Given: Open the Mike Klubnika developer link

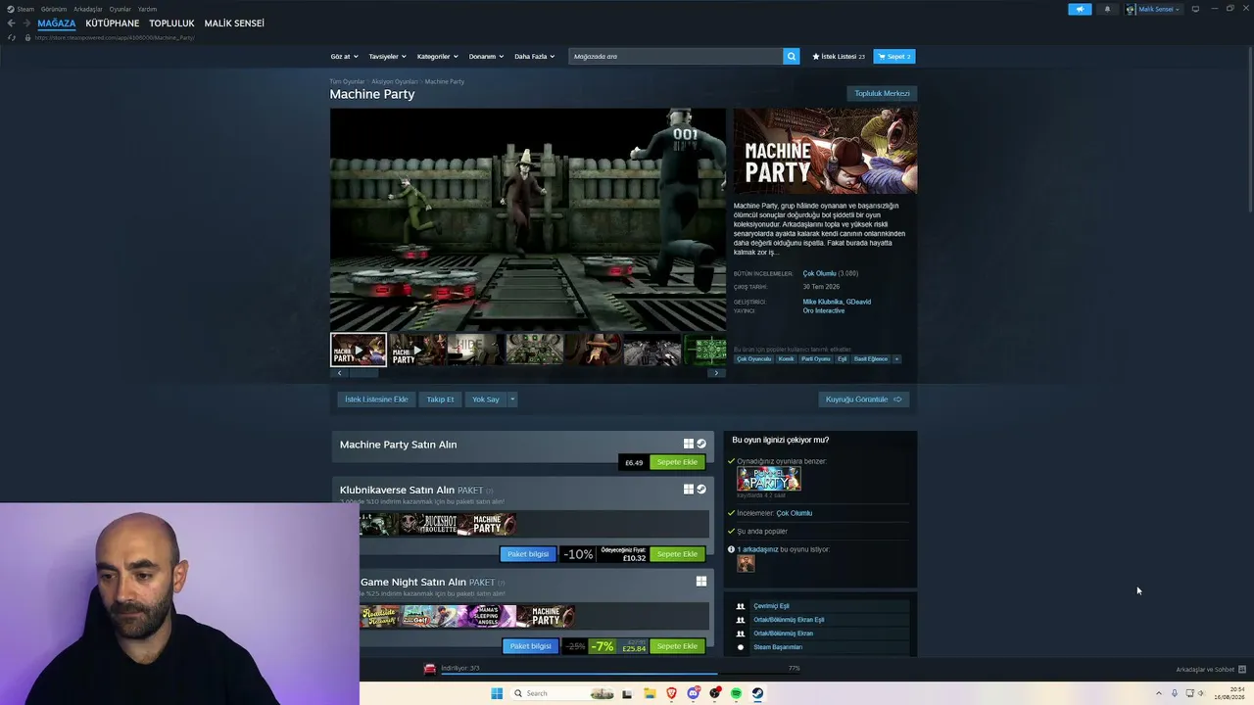Looking at the screenshot, I should coord(822,303).
